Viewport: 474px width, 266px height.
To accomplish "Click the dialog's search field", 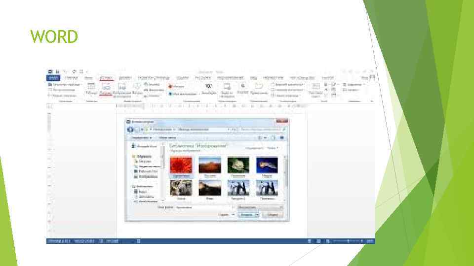I will point(262,130).
